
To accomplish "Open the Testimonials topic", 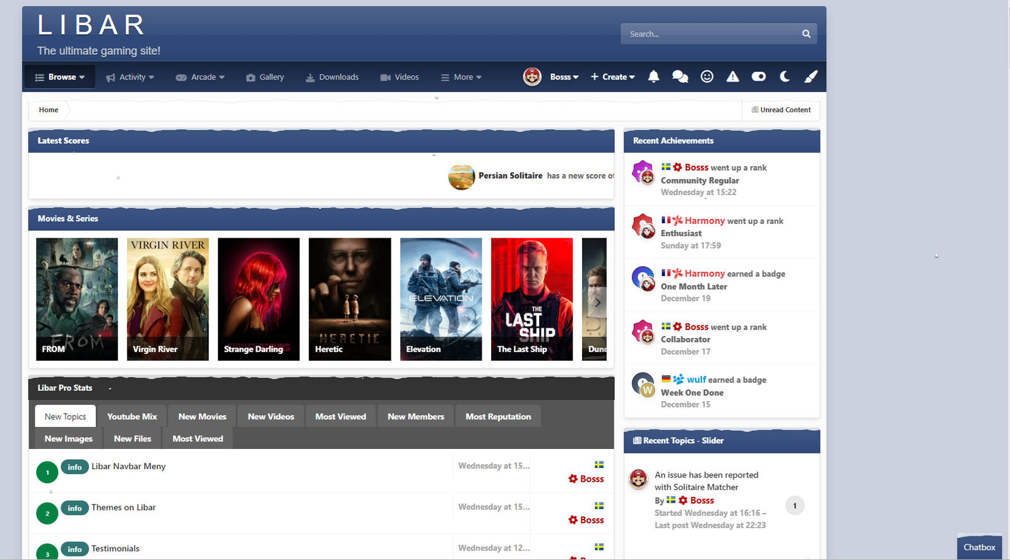I will (x=115, y=549).
